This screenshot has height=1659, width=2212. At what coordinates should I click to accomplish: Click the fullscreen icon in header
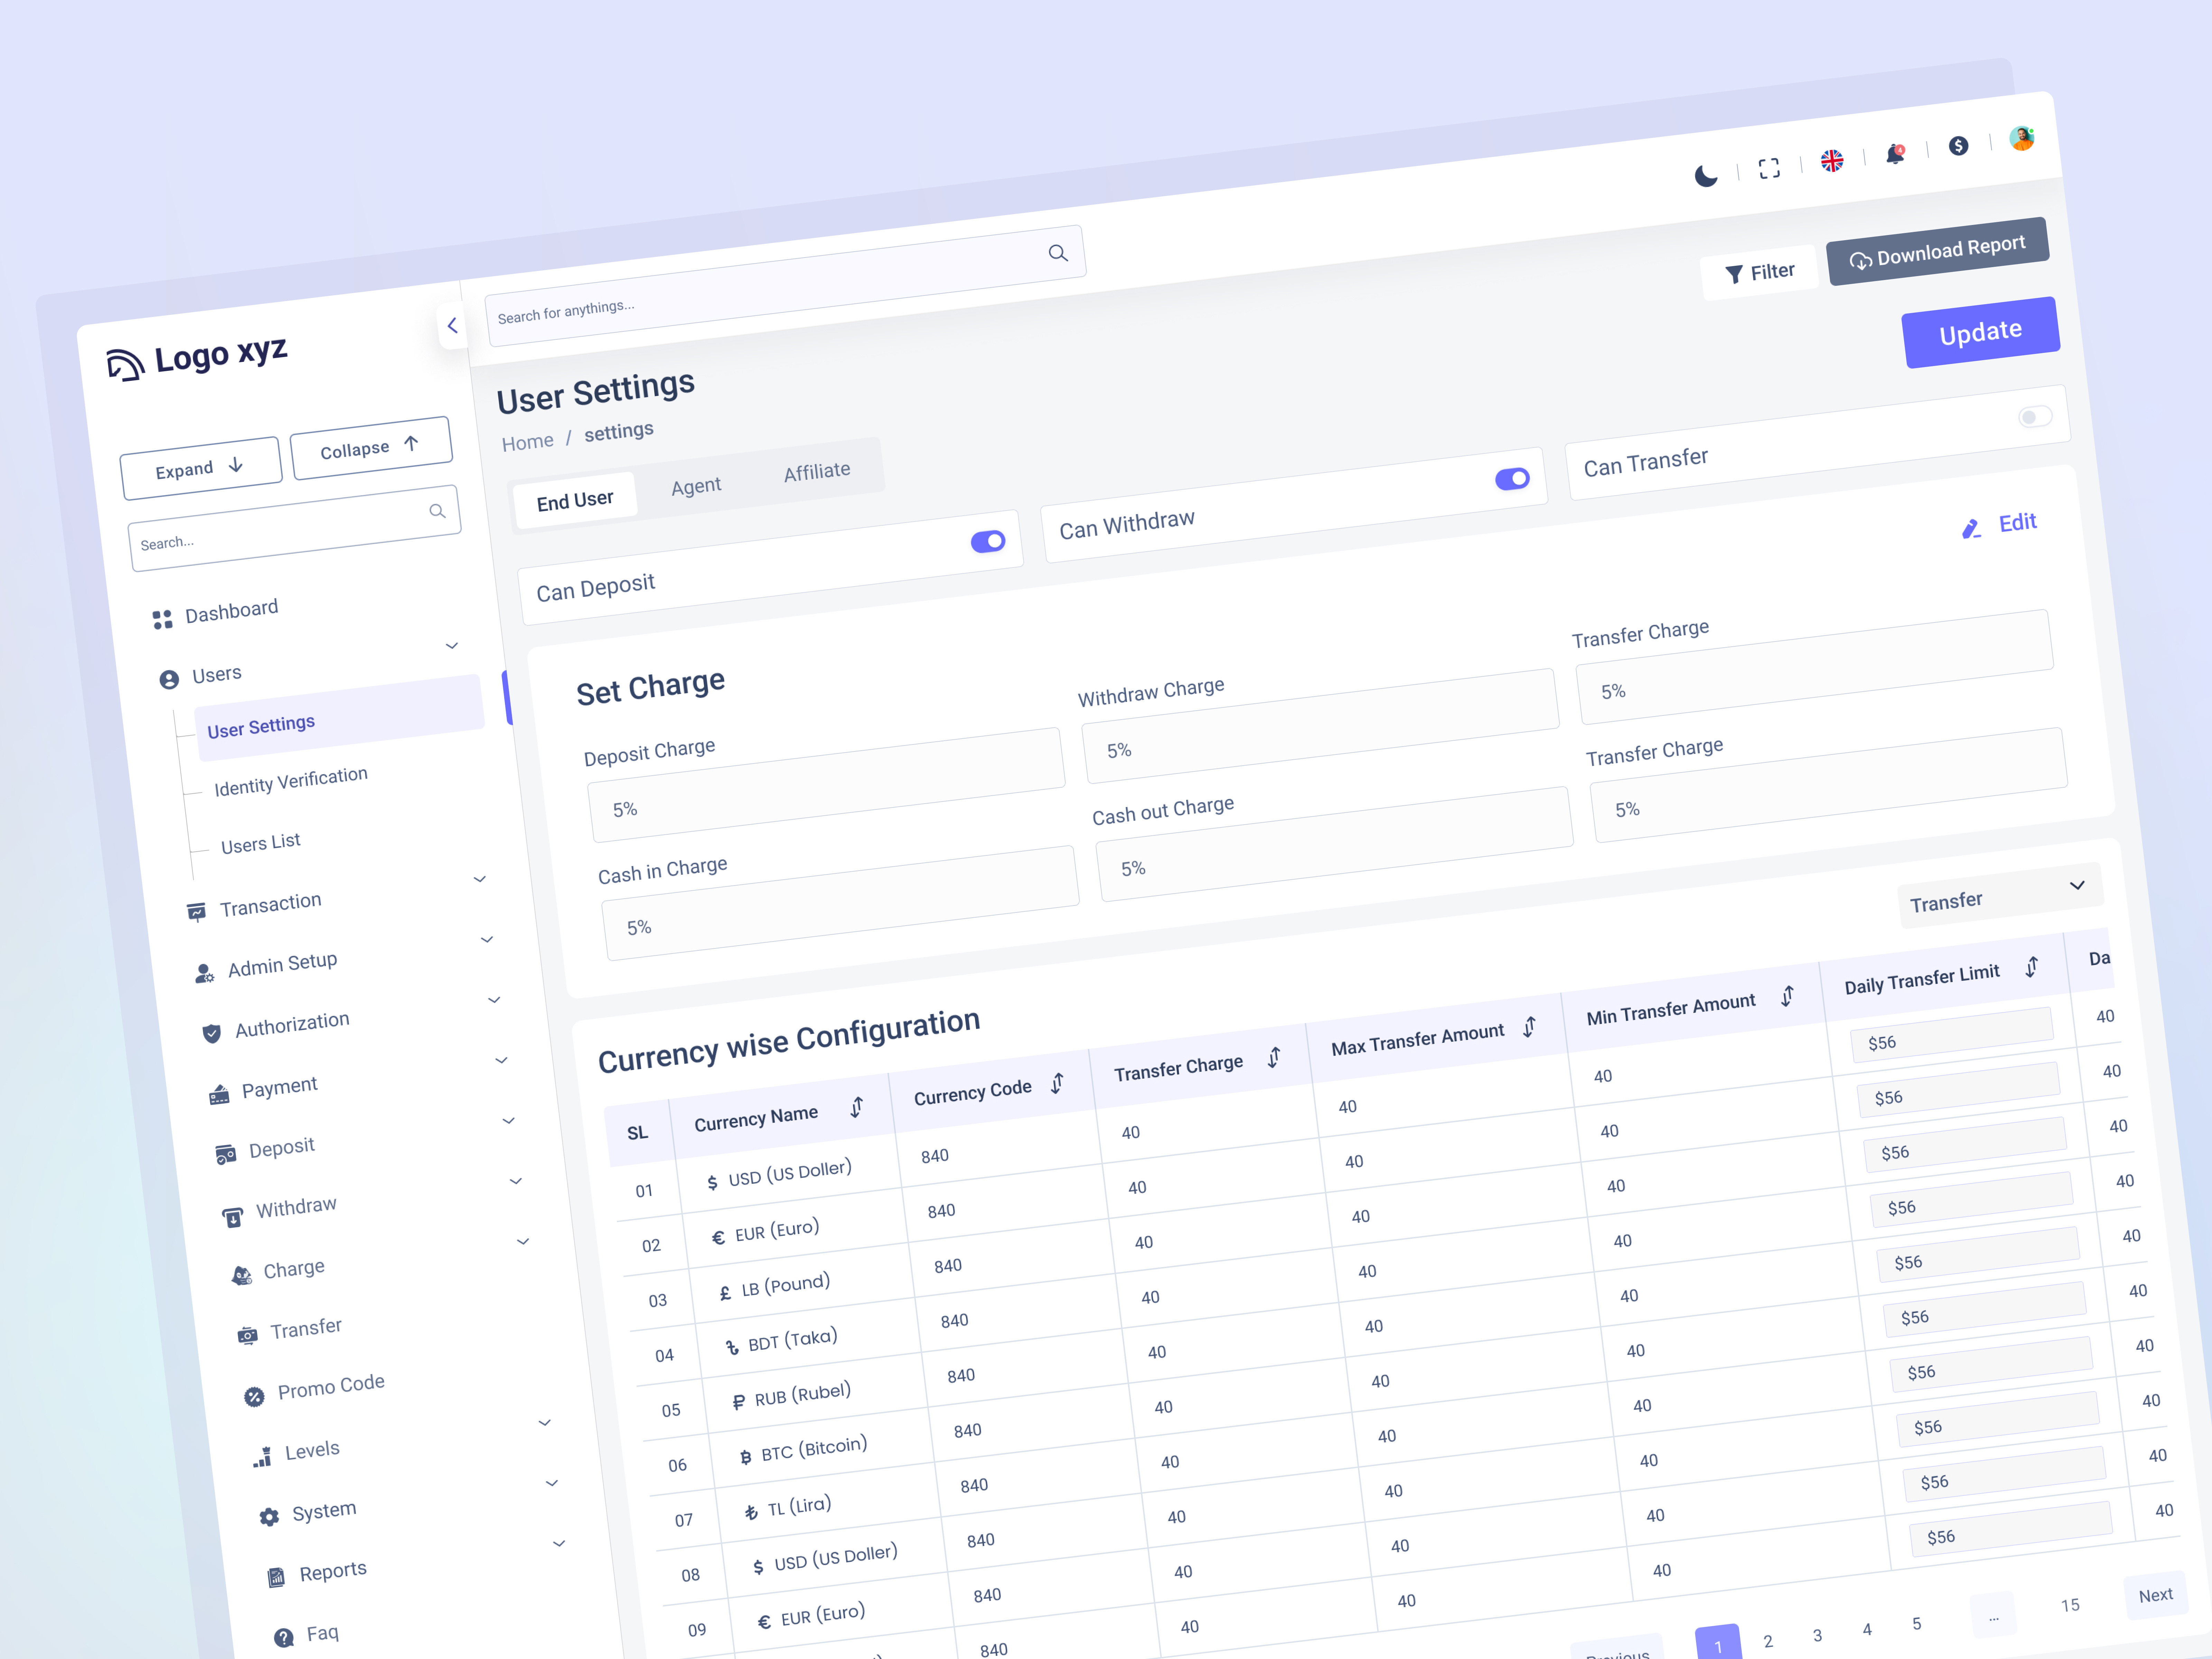(x=1769, y=168)
